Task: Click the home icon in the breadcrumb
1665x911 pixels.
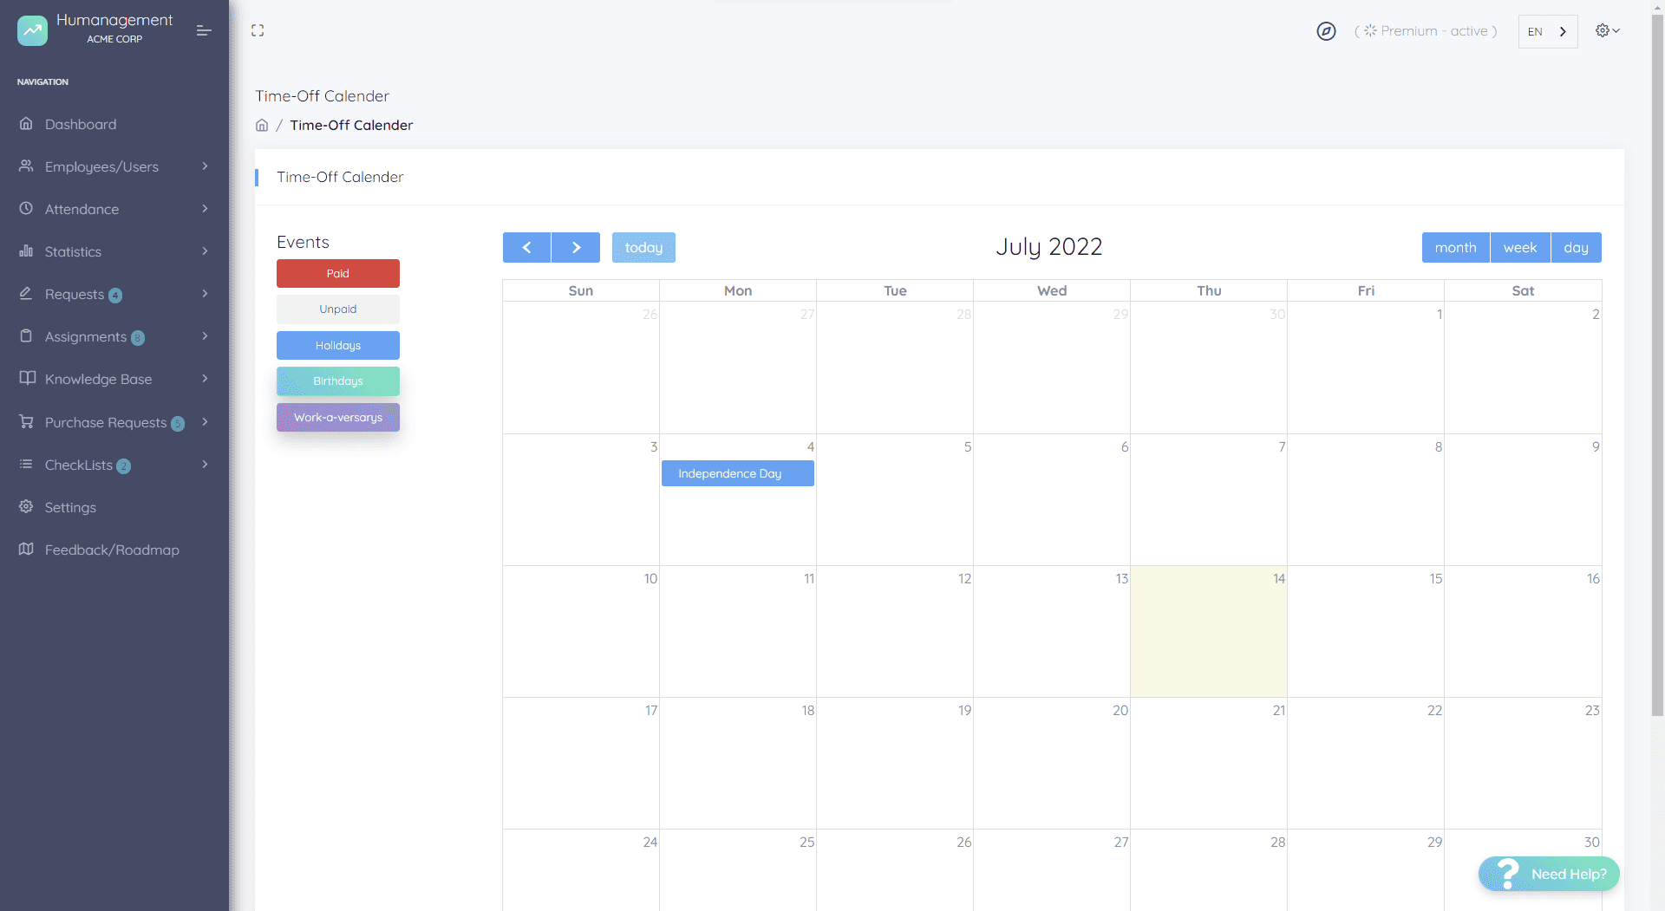Action: 262,125
